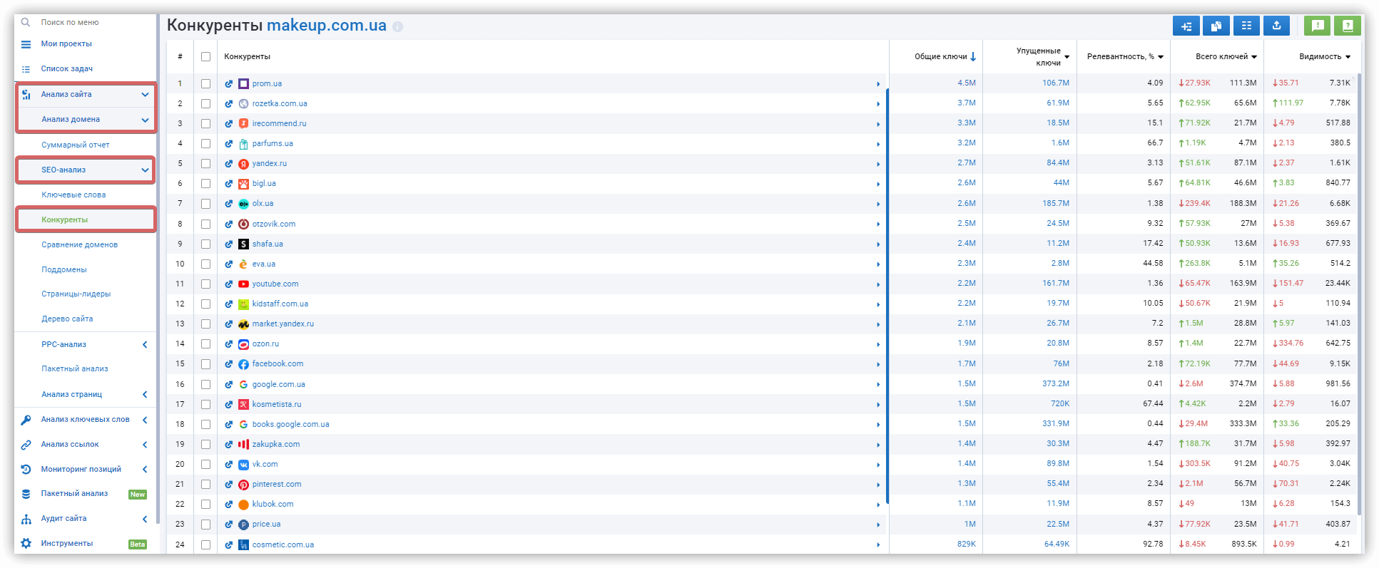Click the Инструменты gear icon

[26, 544]
